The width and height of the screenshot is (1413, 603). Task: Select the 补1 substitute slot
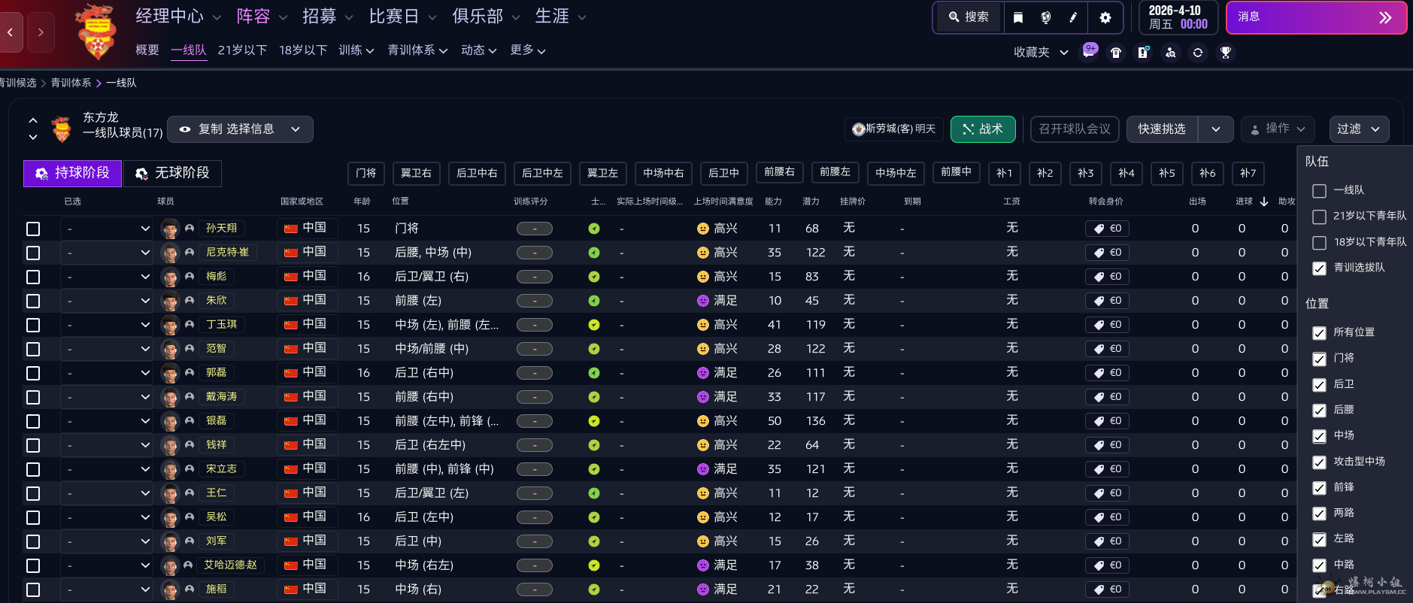pos(1005,173)
